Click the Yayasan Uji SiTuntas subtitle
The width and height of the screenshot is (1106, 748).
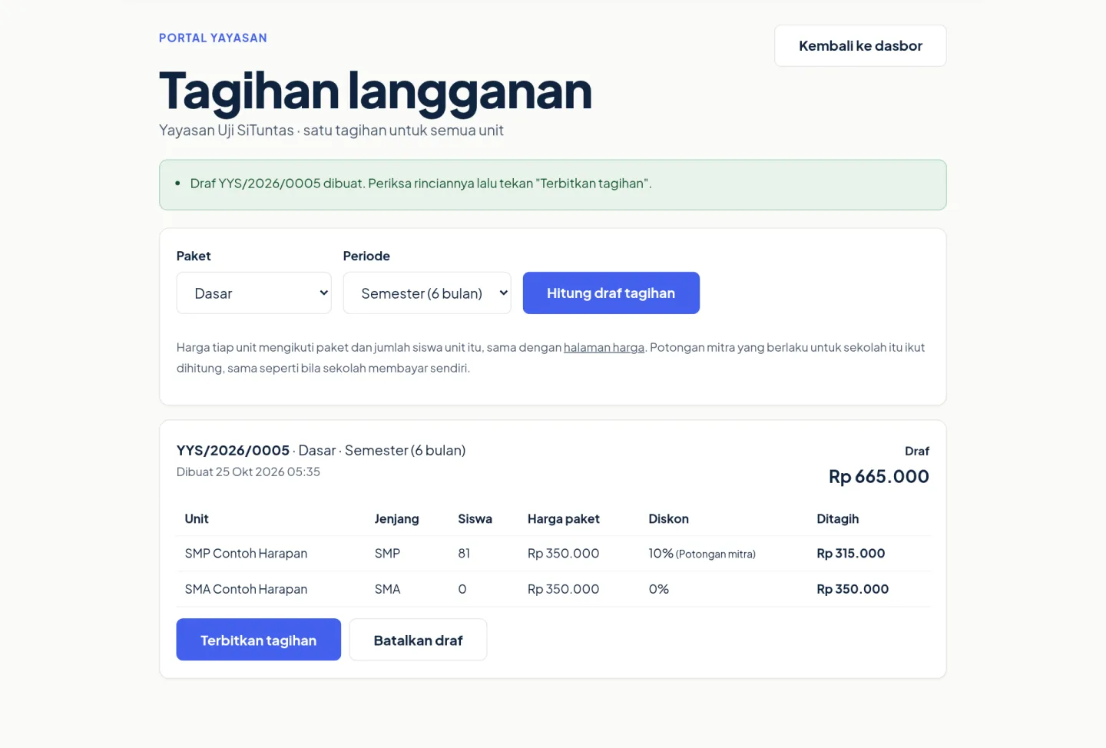tap(331, 131)
